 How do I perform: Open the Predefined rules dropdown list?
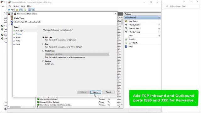[77, 54]
